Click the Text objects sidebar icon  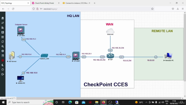[3, 32]
